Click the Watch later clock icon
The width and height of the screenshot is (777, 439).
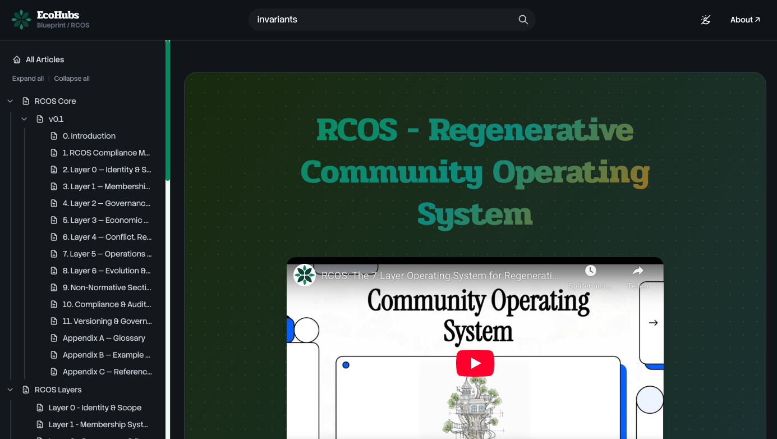click(590, 271)
